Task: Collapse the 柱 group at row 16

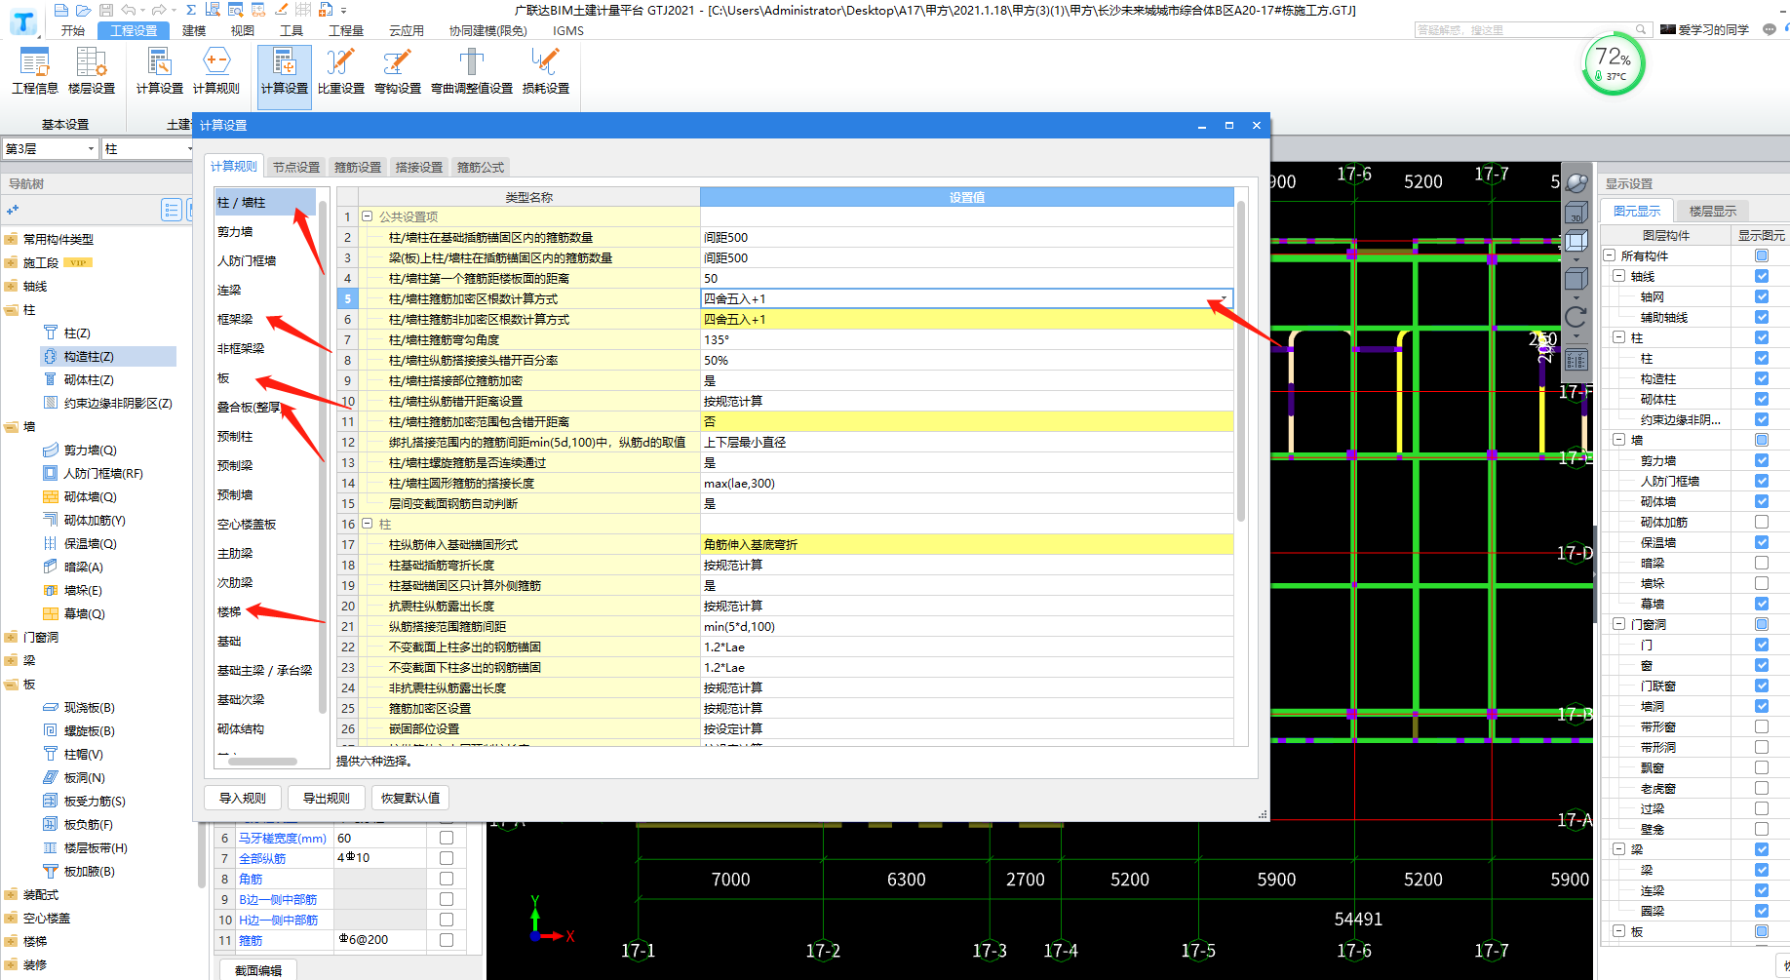Action: click(x=368, y=524)
